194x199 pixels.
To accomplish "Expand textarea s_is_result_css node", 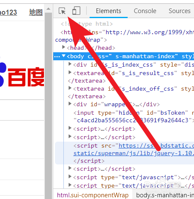I will [x=70, y=73].
